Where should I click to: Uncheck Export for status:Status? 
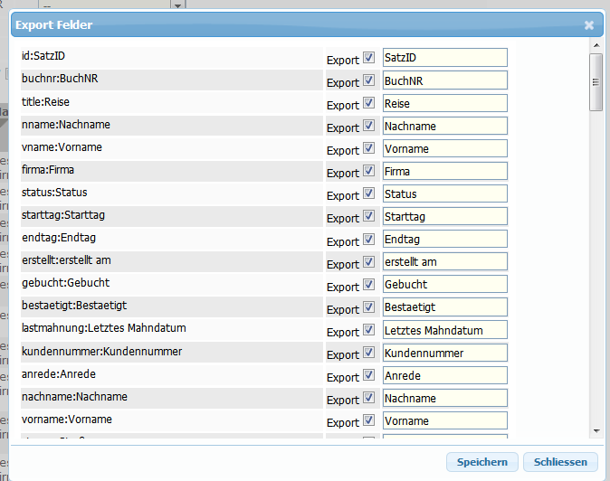click(369, 193)
